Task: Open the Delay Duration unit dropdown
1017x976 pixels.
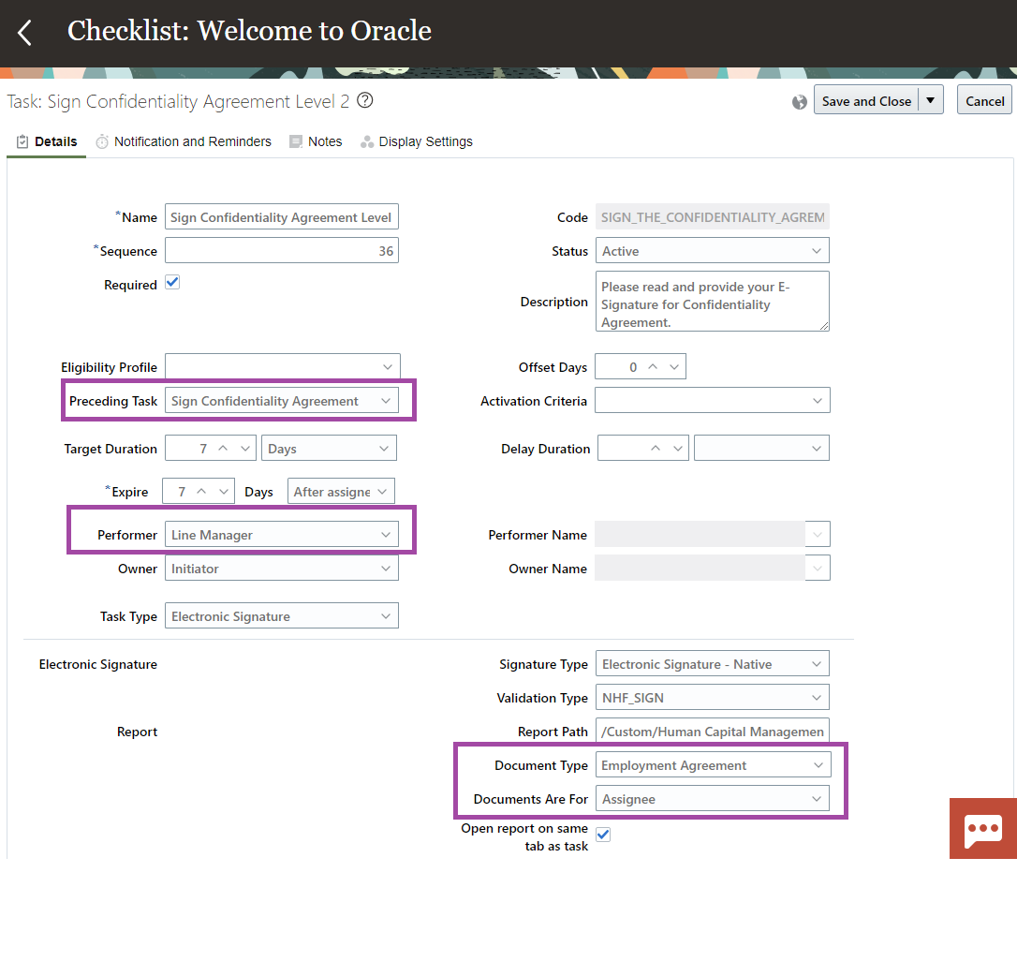Action: (761, 449)
